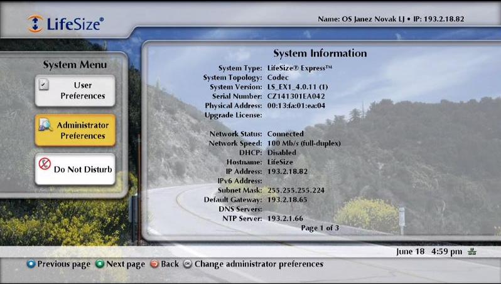Click the default gateway 193.2.18.65

(288, 200)
